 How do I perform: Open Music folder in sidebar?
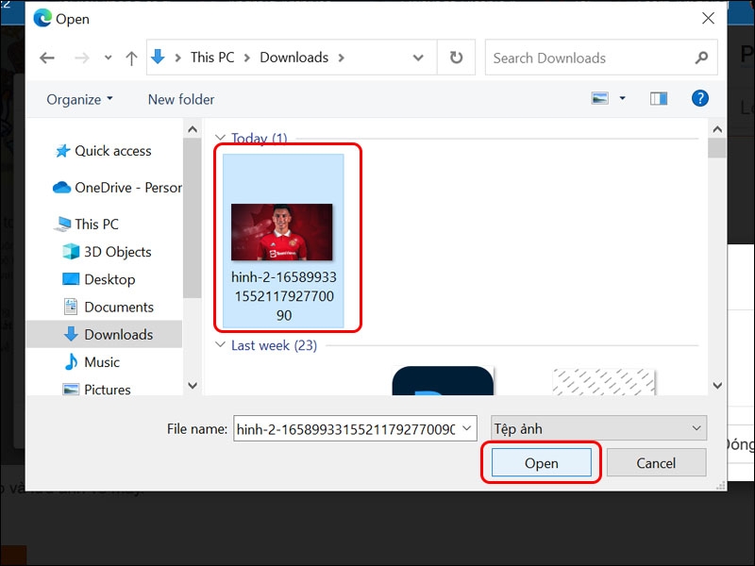tap(102, 362)
